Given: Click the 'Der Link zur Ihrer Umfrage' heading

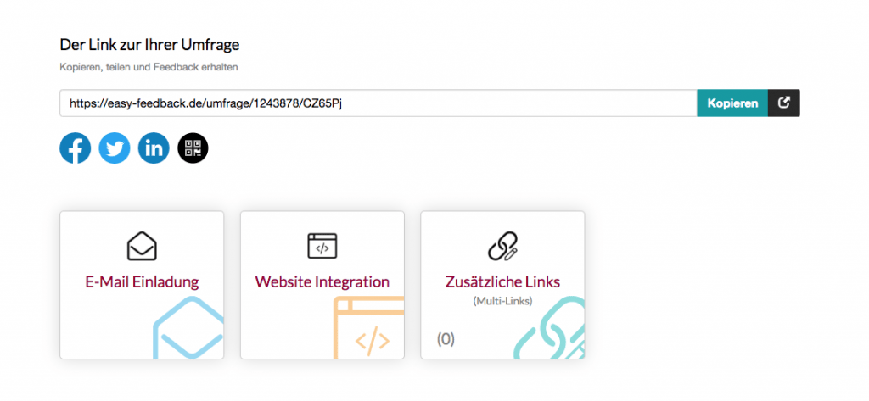Looking at the screenshot, I should click(x=149, y=44).
